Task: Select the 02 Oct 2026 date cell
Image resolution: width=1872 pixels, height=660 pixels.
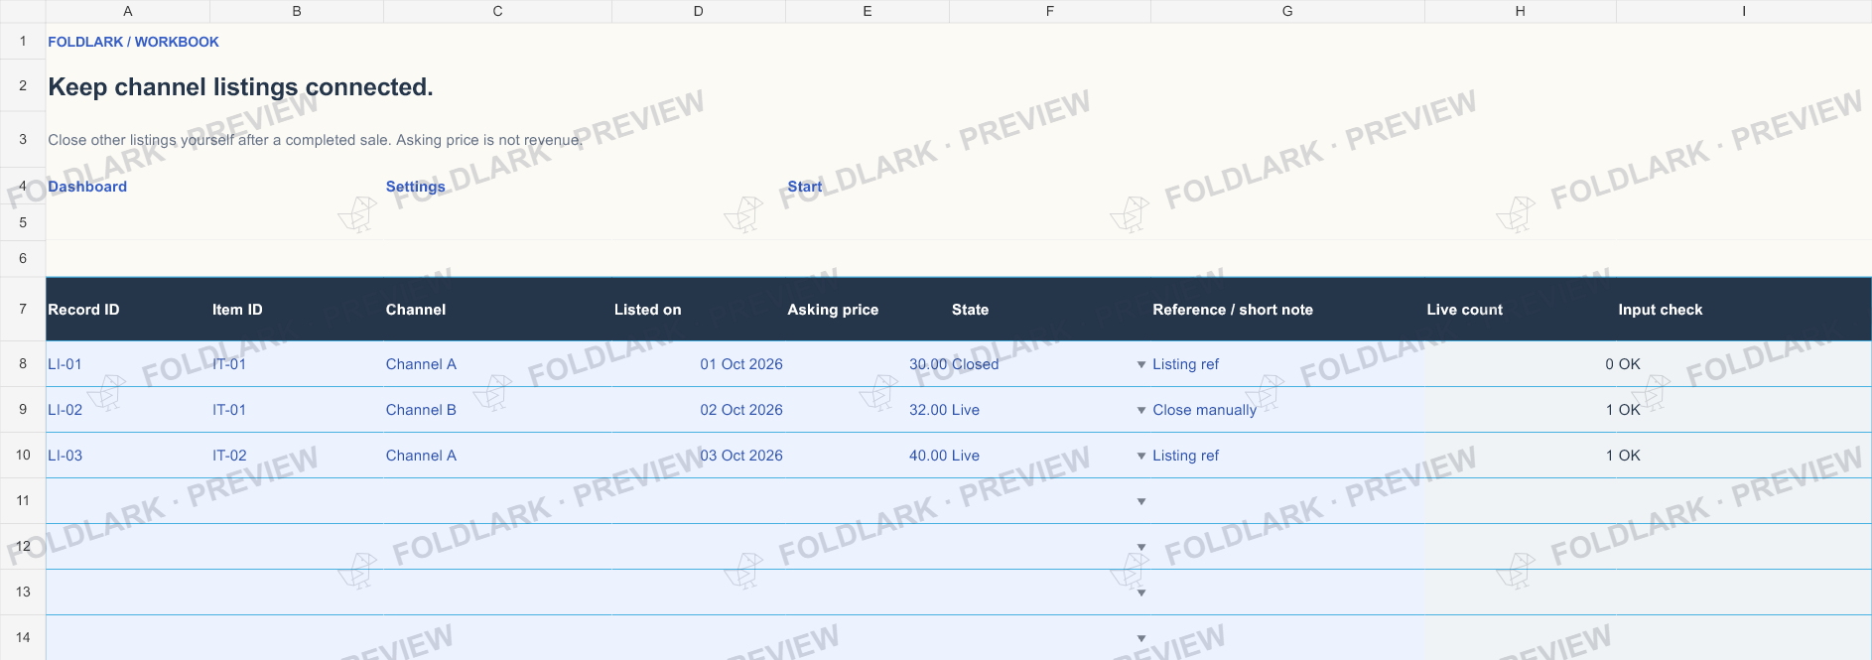Action: (x=699, y=410)
